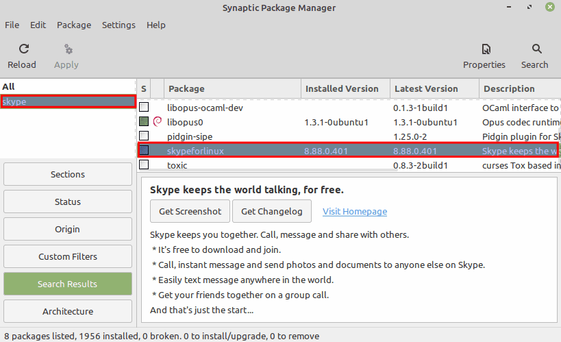
Task: Open the Search magnifier tool
Action: 535,49
